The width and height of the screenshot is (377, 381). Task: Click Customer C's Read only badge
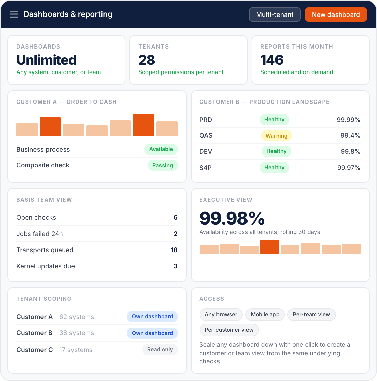(160, 349)
